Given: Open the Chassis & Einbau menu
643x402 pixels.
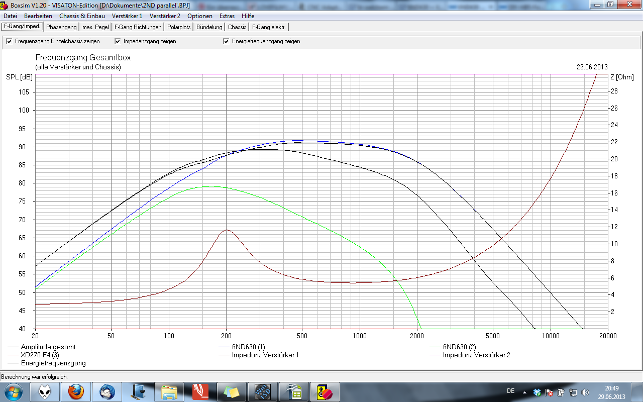Looking at the screenshot, I should pyautogui.click(x=82, y=16).
